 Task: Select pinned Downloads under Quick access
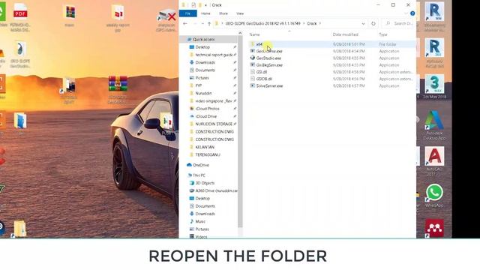pyautogui.click(x=205, y=62)
